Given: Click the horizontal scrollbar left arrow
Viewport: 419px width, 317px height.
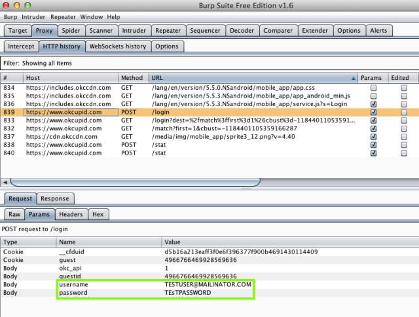Looking at the screenshot, I should tap(5, 182).
